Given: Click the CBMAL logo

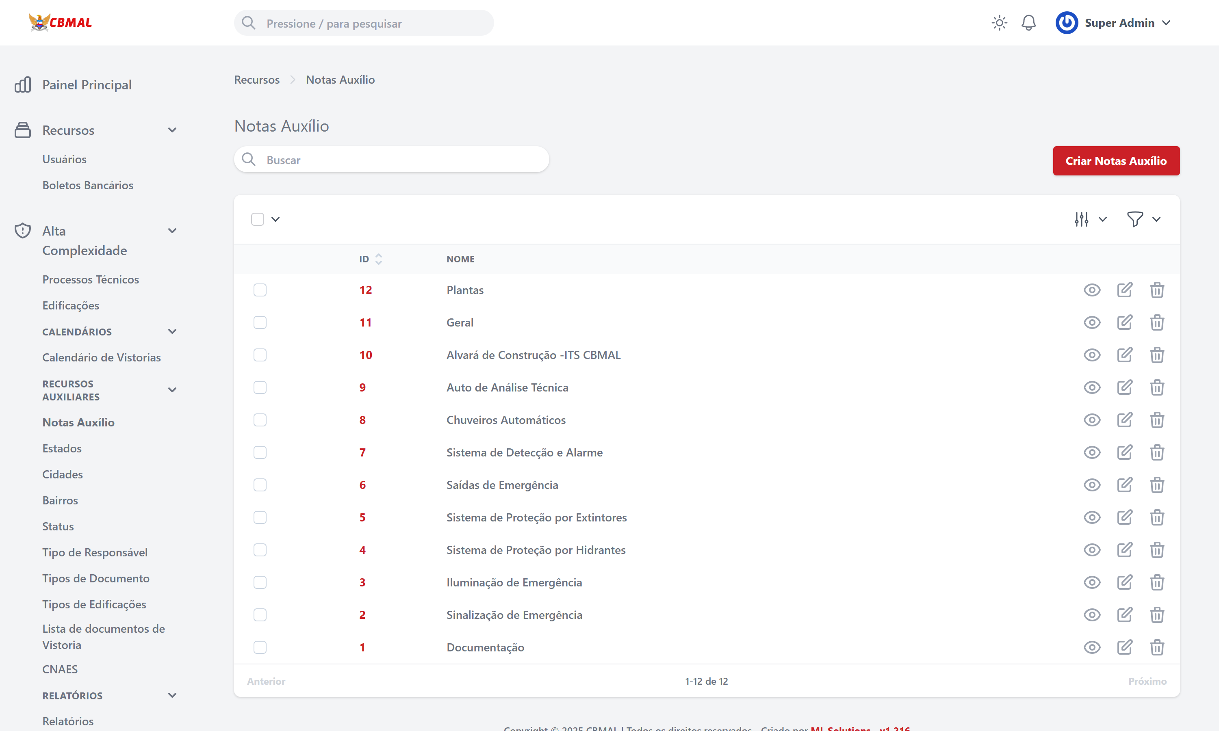Looking at the screenshot, I should (x=60, y=23).
